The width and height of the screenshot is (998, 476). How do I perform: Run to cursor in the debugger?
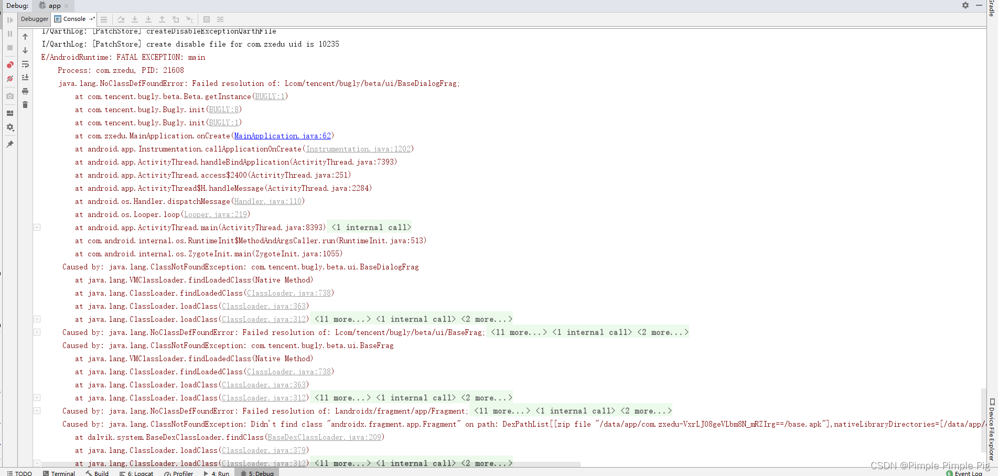[189, 19]
